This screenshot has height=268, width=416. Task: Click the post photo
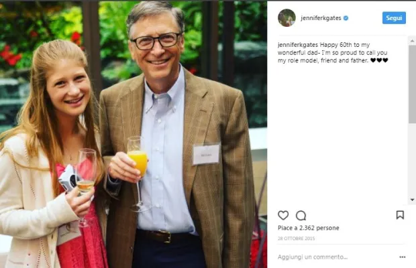[x=134, y=134]
